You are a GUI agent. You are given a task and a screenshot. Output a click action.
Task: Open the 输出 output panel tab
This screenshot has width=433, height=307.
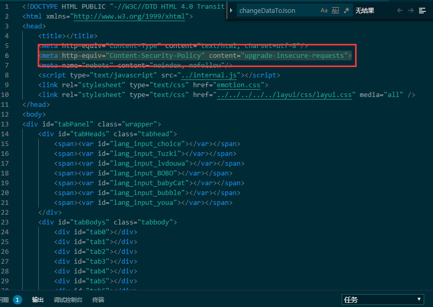coord(38,300)
